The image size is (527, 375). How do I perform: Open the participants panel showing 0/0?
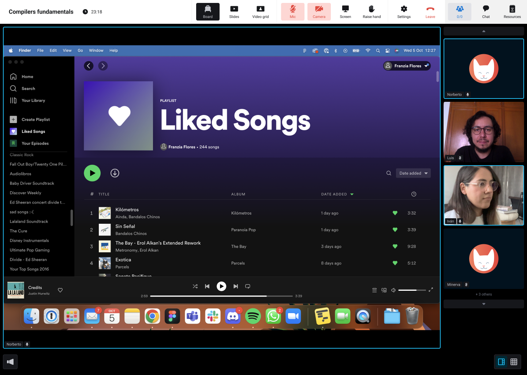460,12
